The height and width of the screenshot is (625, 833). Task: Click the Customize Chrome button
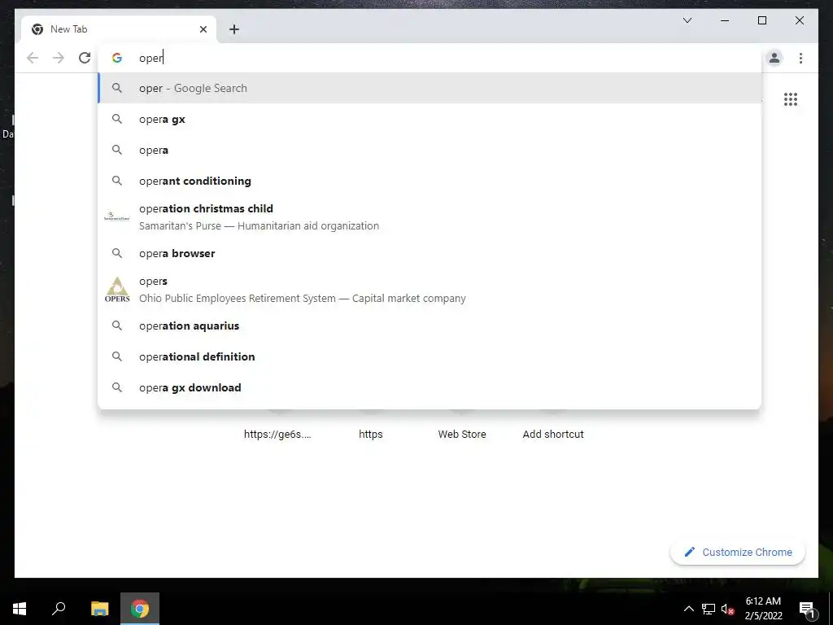pos(738,553)
